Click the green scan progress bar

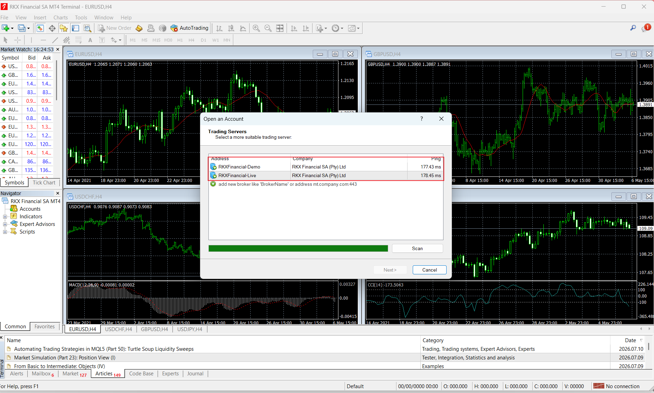click(298, 248)
